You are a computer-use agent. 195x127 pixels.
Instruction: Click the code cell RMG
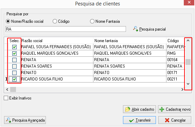click(176, 53)
